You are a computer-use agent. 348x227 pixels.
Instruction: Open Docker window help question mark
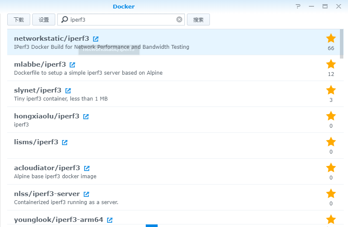point(298,6)
